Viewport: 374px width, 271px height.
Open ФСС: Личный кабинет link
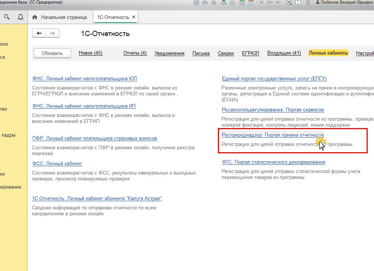coord(57,164)
